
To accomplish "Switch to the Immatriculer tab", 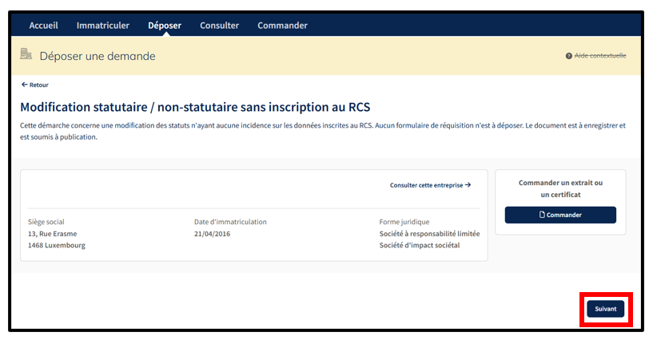I will click(x=102, y=26).
